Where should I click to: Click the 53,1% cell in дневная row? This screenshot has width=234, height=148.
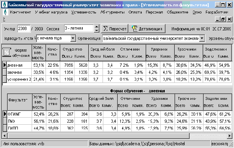(x=39, y=65)
